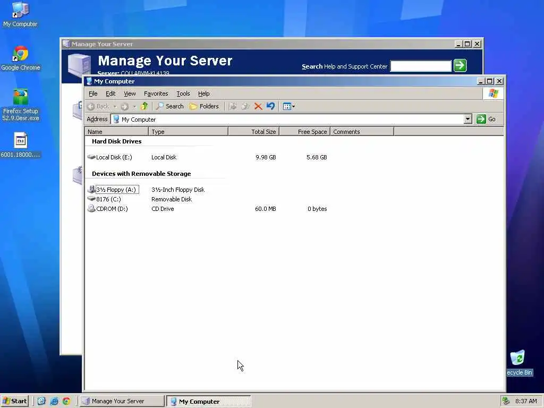544x408 pixels.
Task: Click the Manage Your Server title bar icon
Action: [66, 44]
